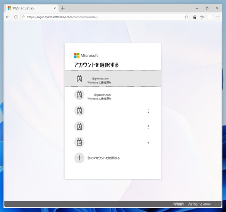Open options menu for third account

(148, 111)
